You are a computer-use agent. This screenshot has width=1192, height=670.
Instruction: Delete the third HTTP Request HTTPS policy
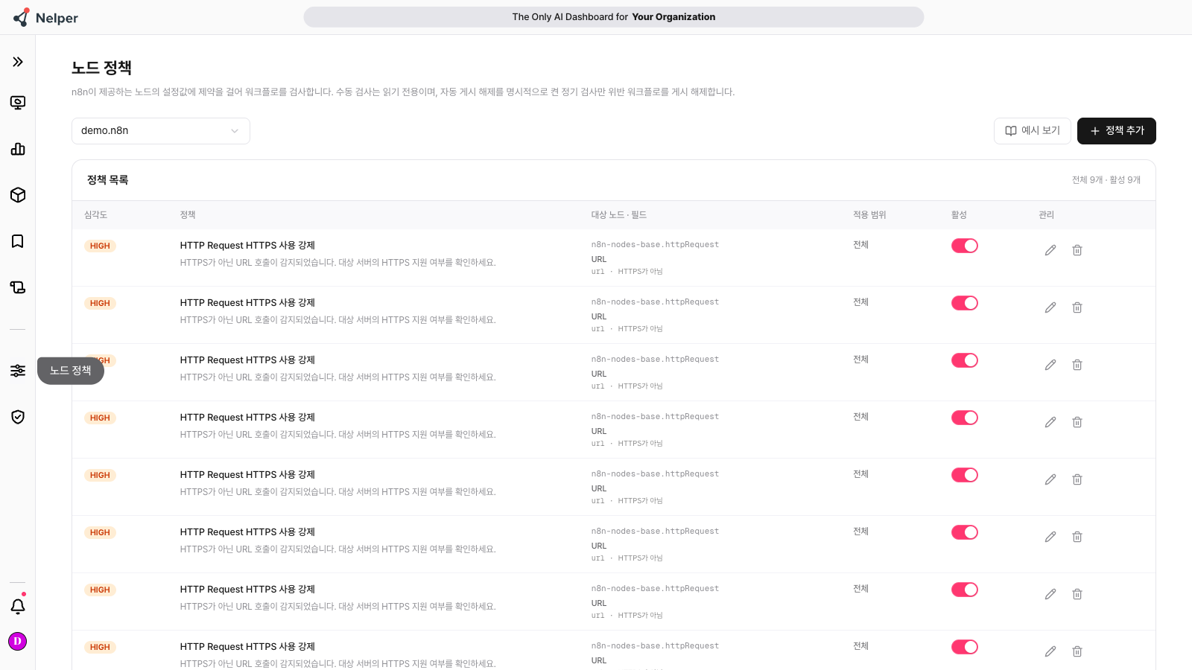point(1077,365)
